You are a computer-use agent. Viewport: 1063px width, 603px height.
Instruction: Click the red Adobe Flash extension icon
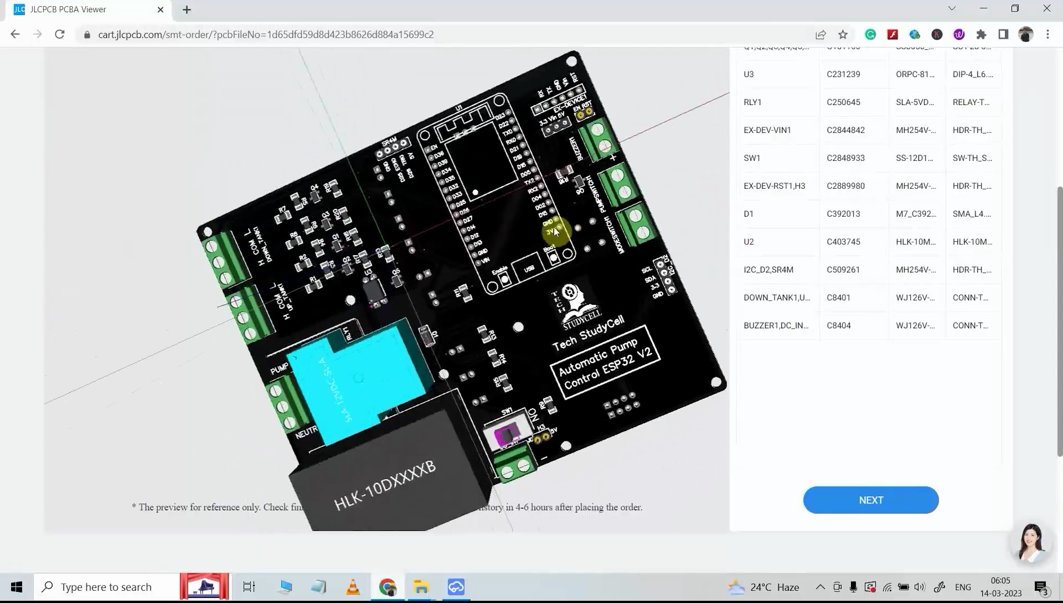(x=892, y=34)
